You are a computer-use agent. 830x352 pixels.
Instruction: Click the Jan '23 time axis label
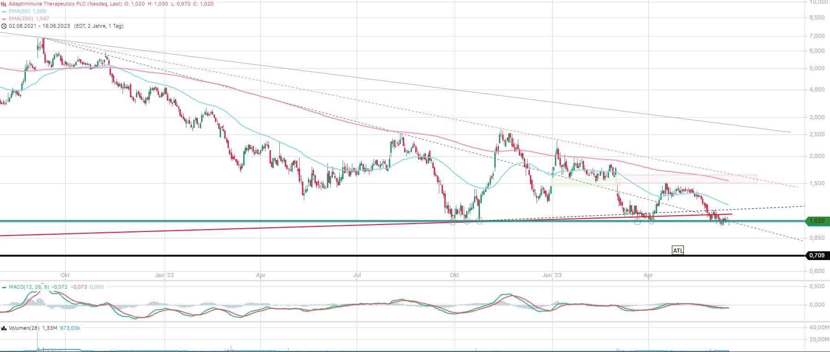552,275
